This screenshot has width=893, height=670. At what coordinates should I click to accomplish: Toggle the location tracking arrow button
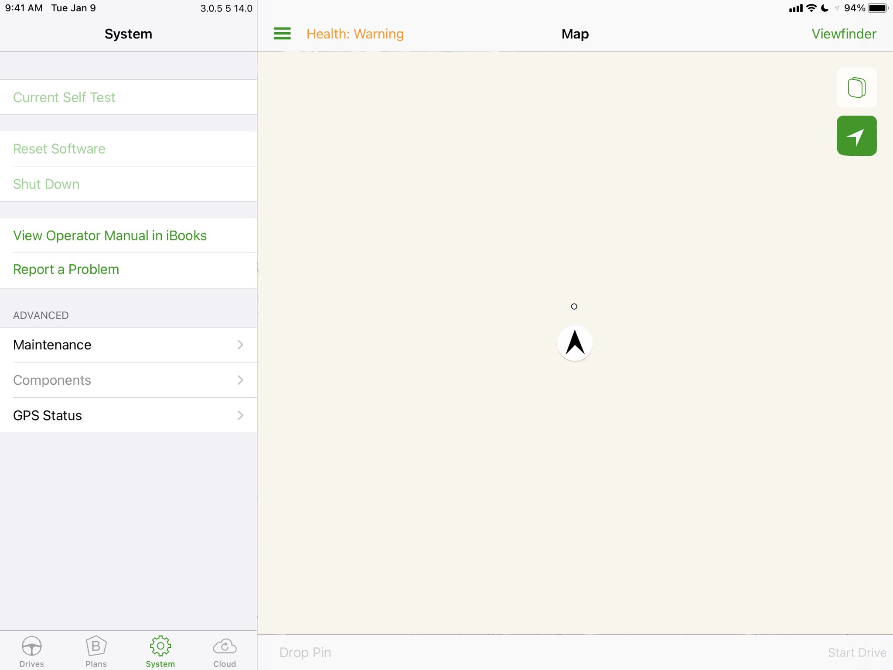856,136
